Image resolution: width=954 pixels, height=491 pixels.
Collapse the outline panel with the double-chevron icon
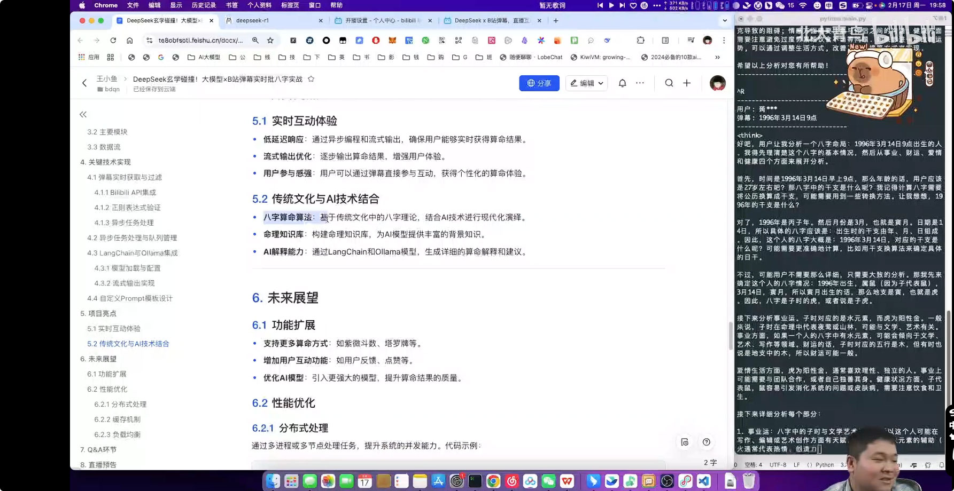(x=83, y=114)
